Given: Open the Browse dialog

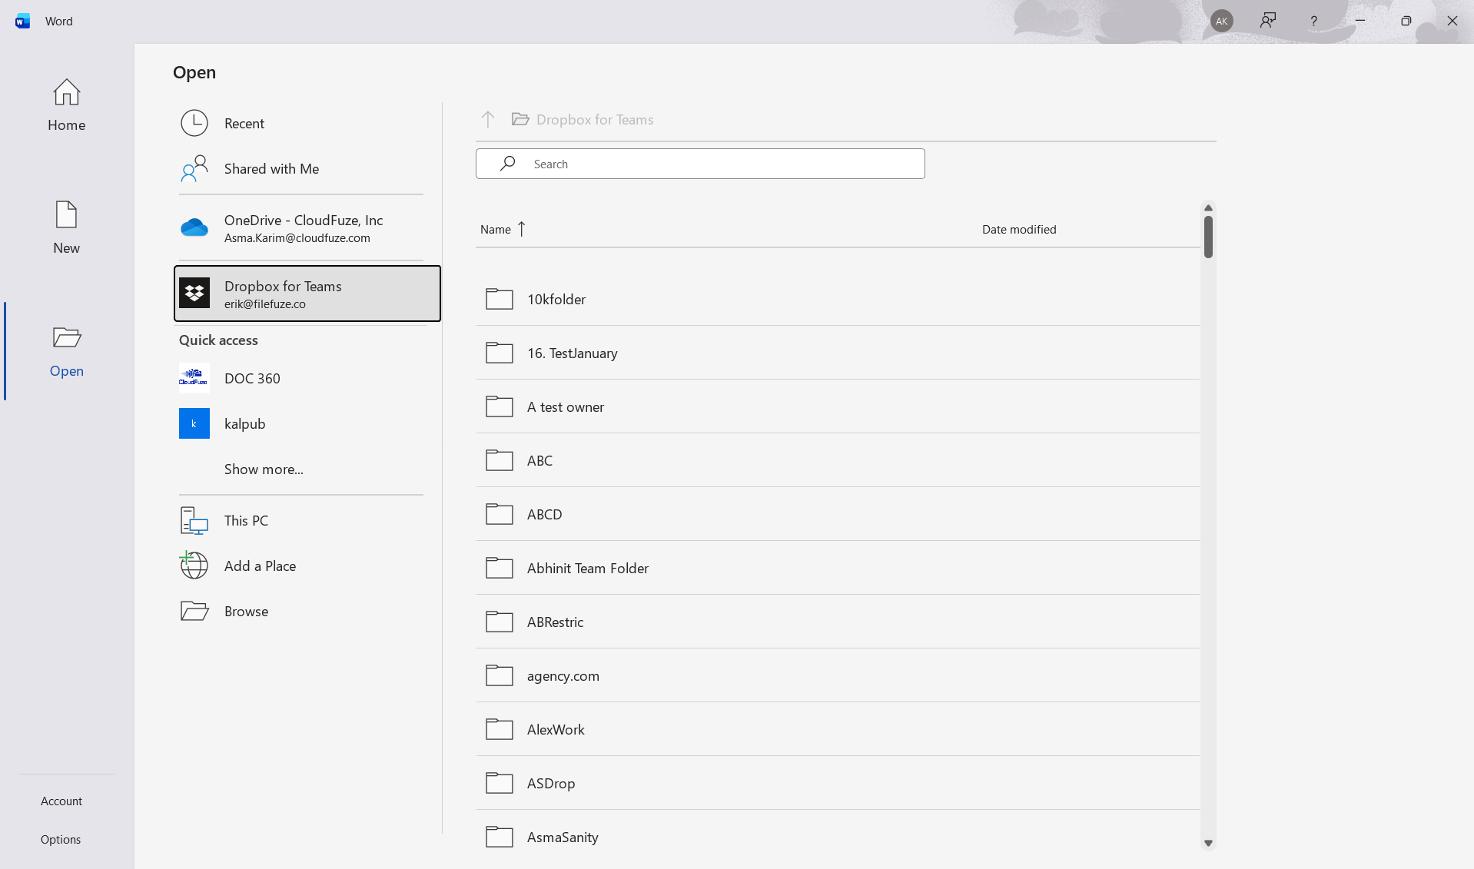Looking at the screenshot, I should pyautogui.click(x=245, y=611).
